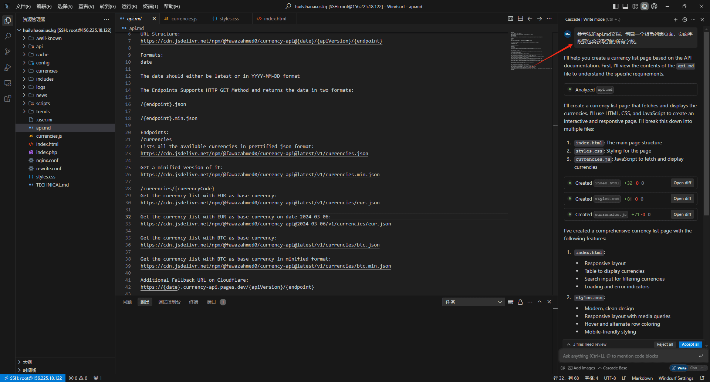The height and width of the screenshot is (382, 710).
Task: Open output panel more actions menu
Action: click(x=530, y=302)
